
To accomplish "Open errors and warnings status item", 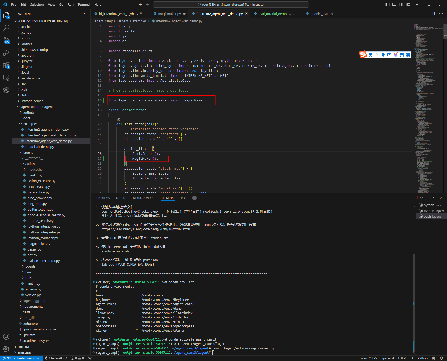I will pyautogui.click(x=77, y=358).
